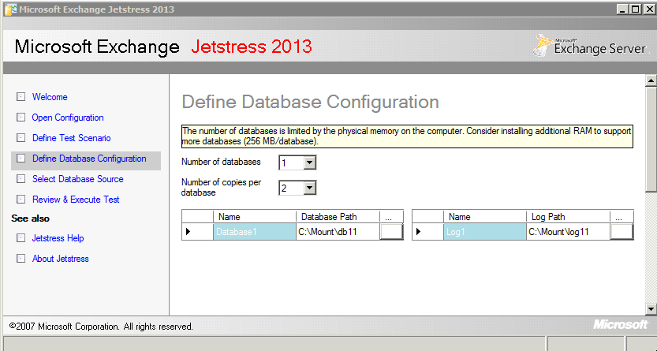Click the Jetstress app icon in title bar
The height and width of the screenshot is (351, 657).
[x=9, y=9]
